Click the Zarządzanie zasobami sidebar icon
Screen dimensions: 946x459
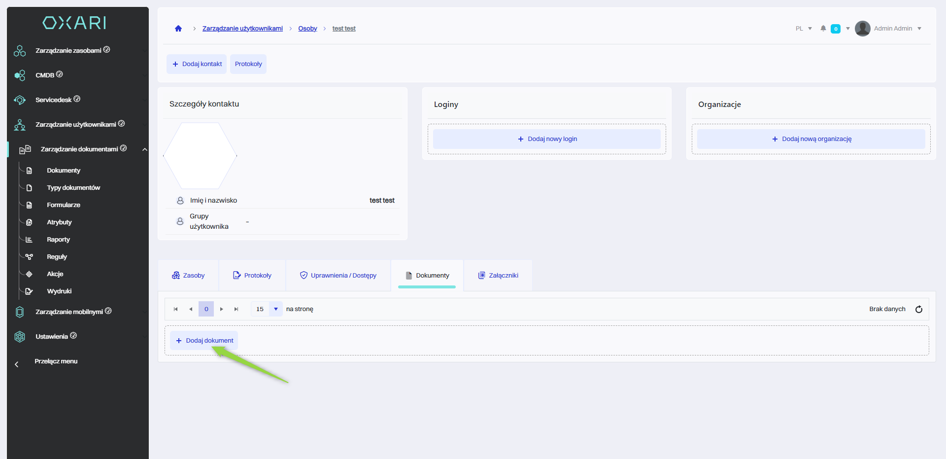tap(20, 51)
